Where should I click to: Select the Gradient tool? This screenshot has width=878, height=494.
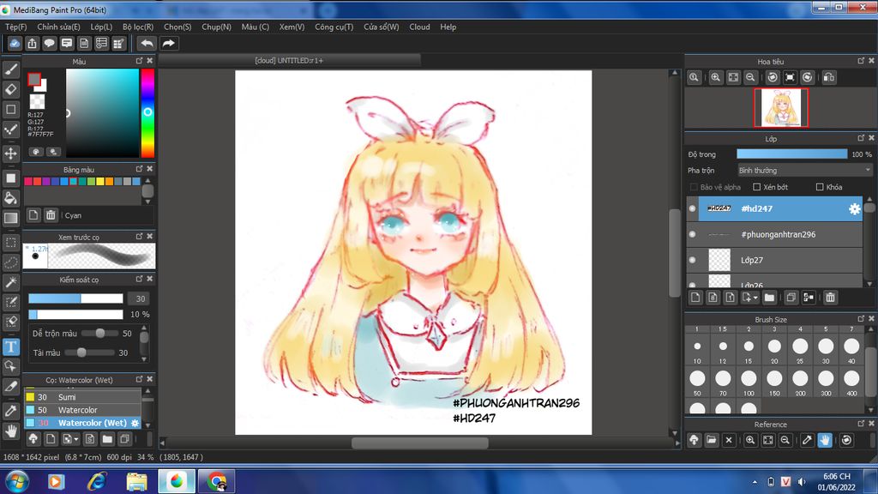pyautogui.click(x=11, y=218)
